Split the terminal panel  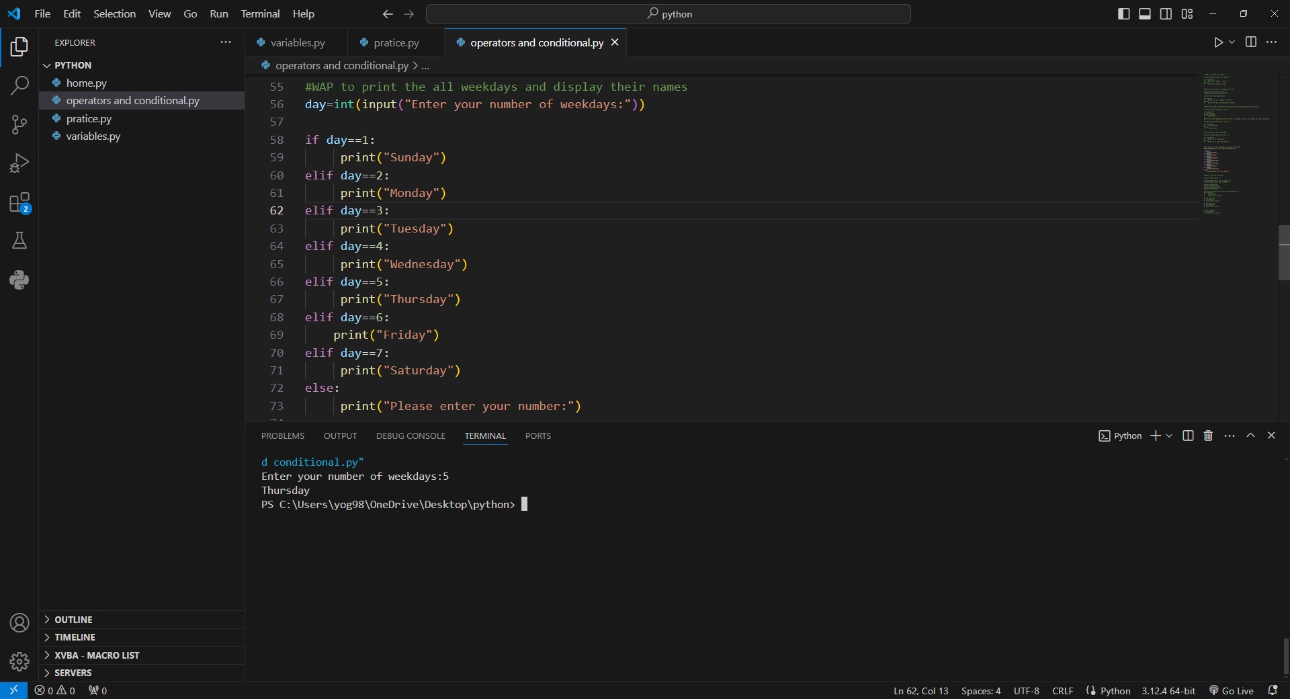(1188, 436)
